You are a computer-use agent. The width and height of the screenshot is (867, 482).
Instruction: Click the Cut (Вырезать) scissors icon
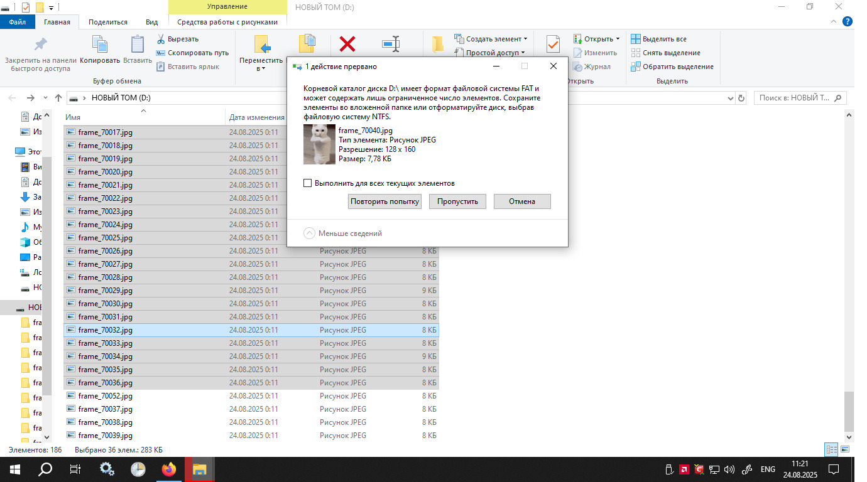[x=161, y=39]
